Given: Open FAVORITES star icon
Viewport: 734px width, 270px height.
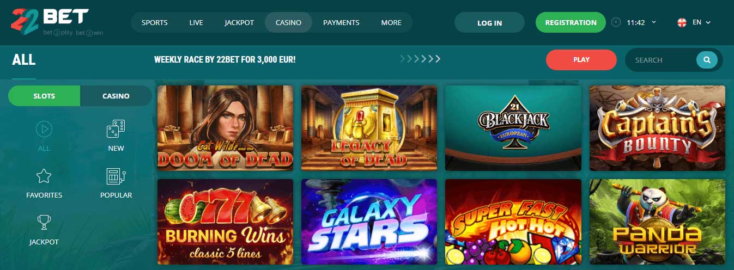Looking at the screenshot, I should (x=44, y=176).
